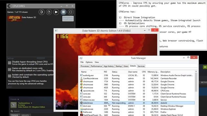The width and height of the screenshot is (207, 116).
Task: Switch to Services tab in Task Manager
Action: pyautogui.click(x=141, y=66)
